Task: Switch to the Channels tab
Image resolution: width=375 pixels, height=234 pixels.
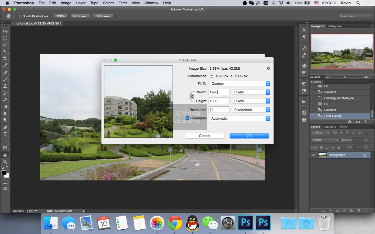Action: click(329, 127)
